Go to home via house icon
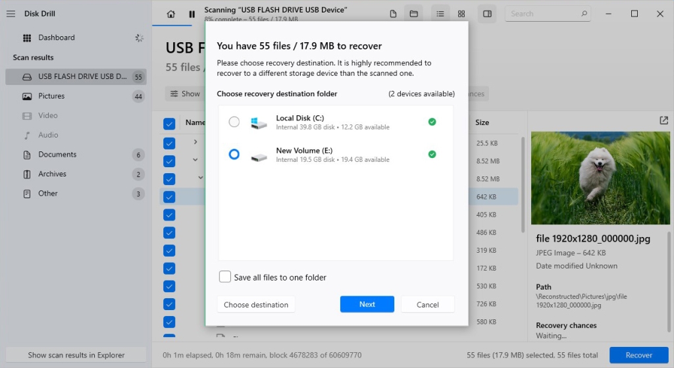The height and width of the screenshot is (368, 674). (170, 14)
